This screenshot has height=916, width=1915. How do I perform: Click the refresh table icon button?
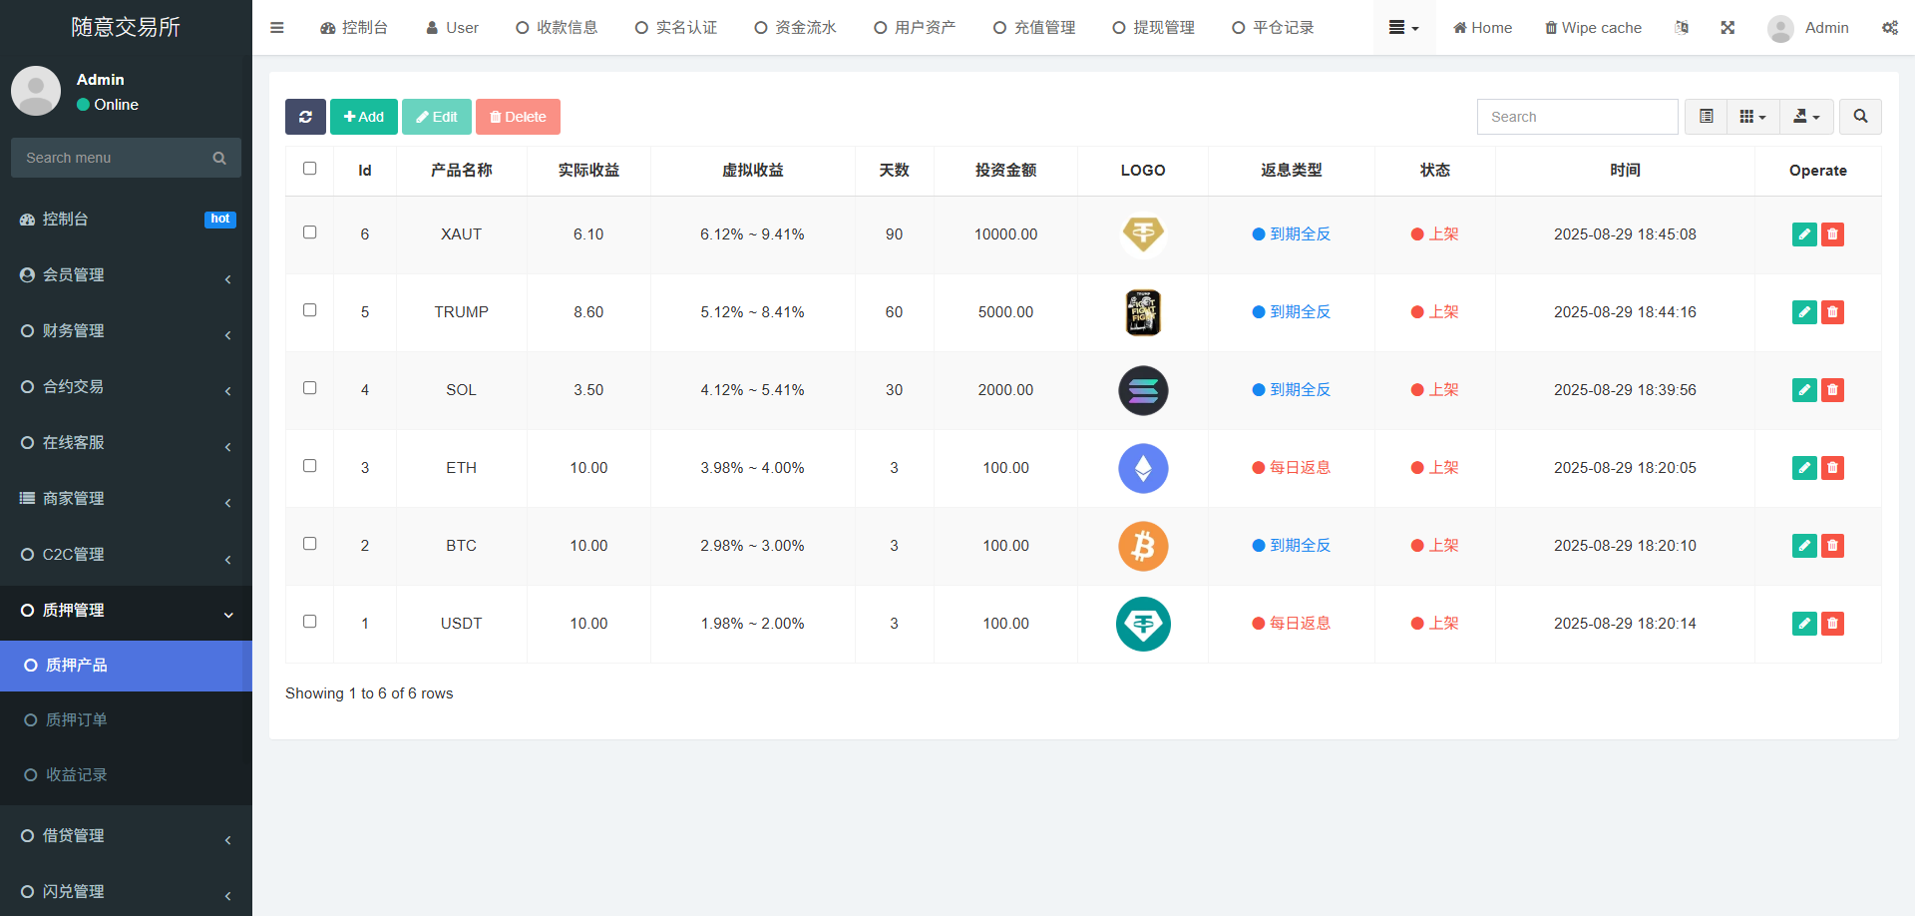click(x=305, y=117)
